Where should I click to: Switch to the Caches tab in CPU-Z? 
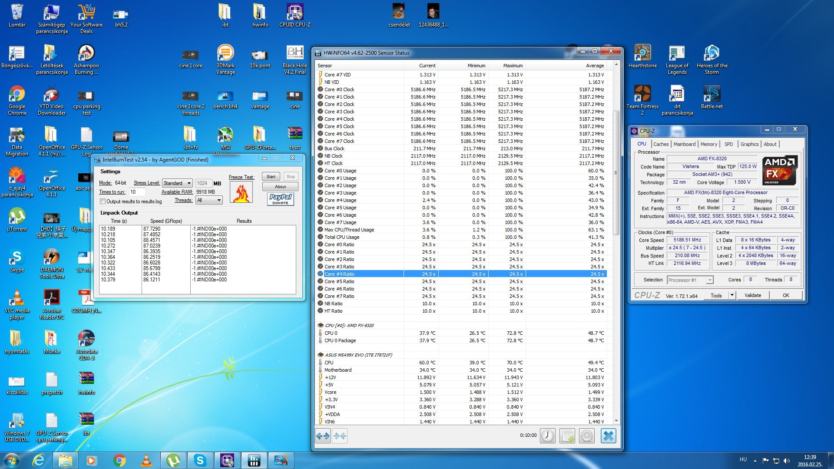click(661, 144)
